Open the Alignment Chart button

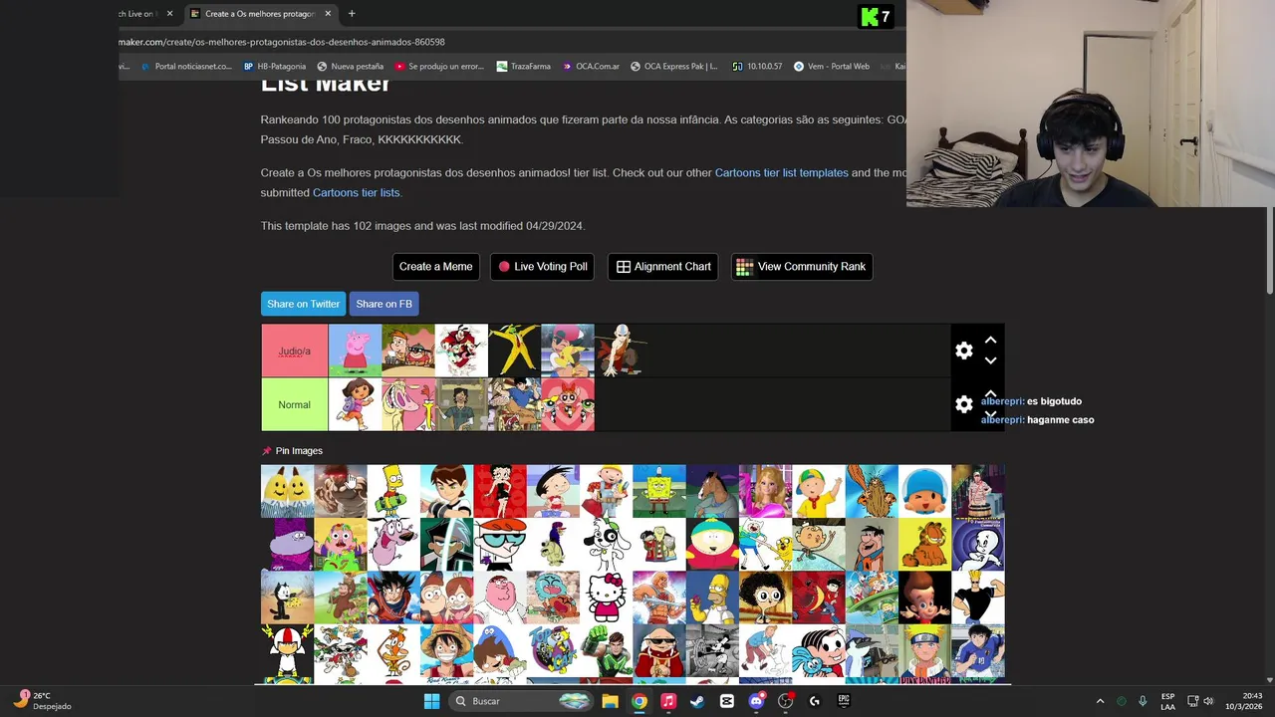(x=662, y=267)
